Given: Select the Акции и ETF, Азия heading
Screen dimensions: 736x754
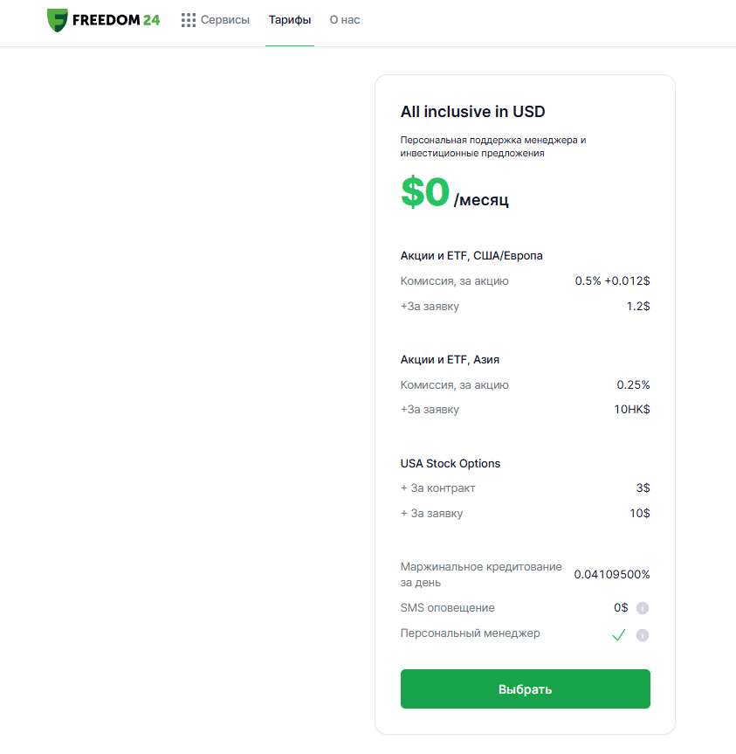Looking at the screenshot, I should tap(450, 360).
